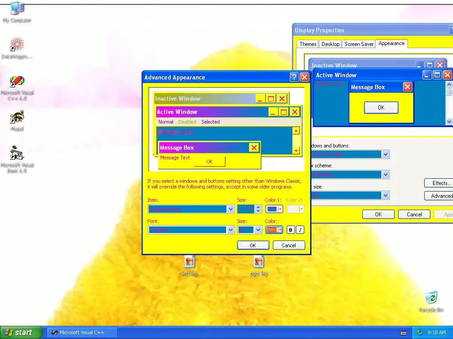Click the preview scrollbar down arrow
The width and height of the screenshot is (453, 339).
coord(296,151)
